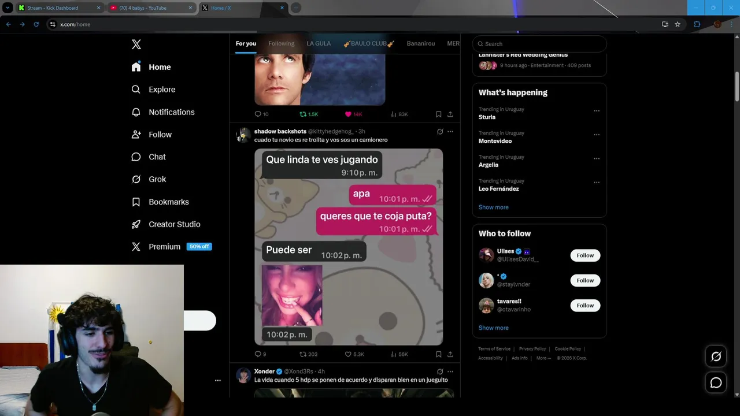Screen dimensions: 740x416
Task: Show more Who to follow suggestions
Action: click(x=494, y=328)
